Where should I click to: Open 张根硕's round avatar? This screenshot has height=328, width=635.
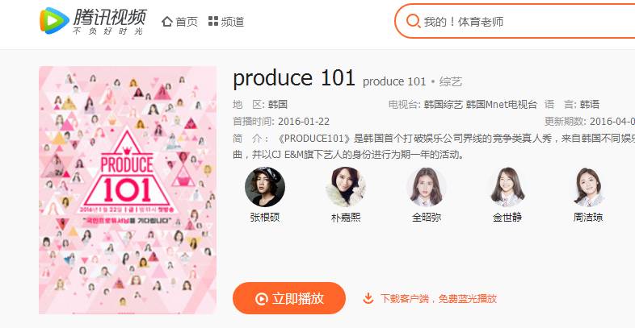tap(265, 187)
